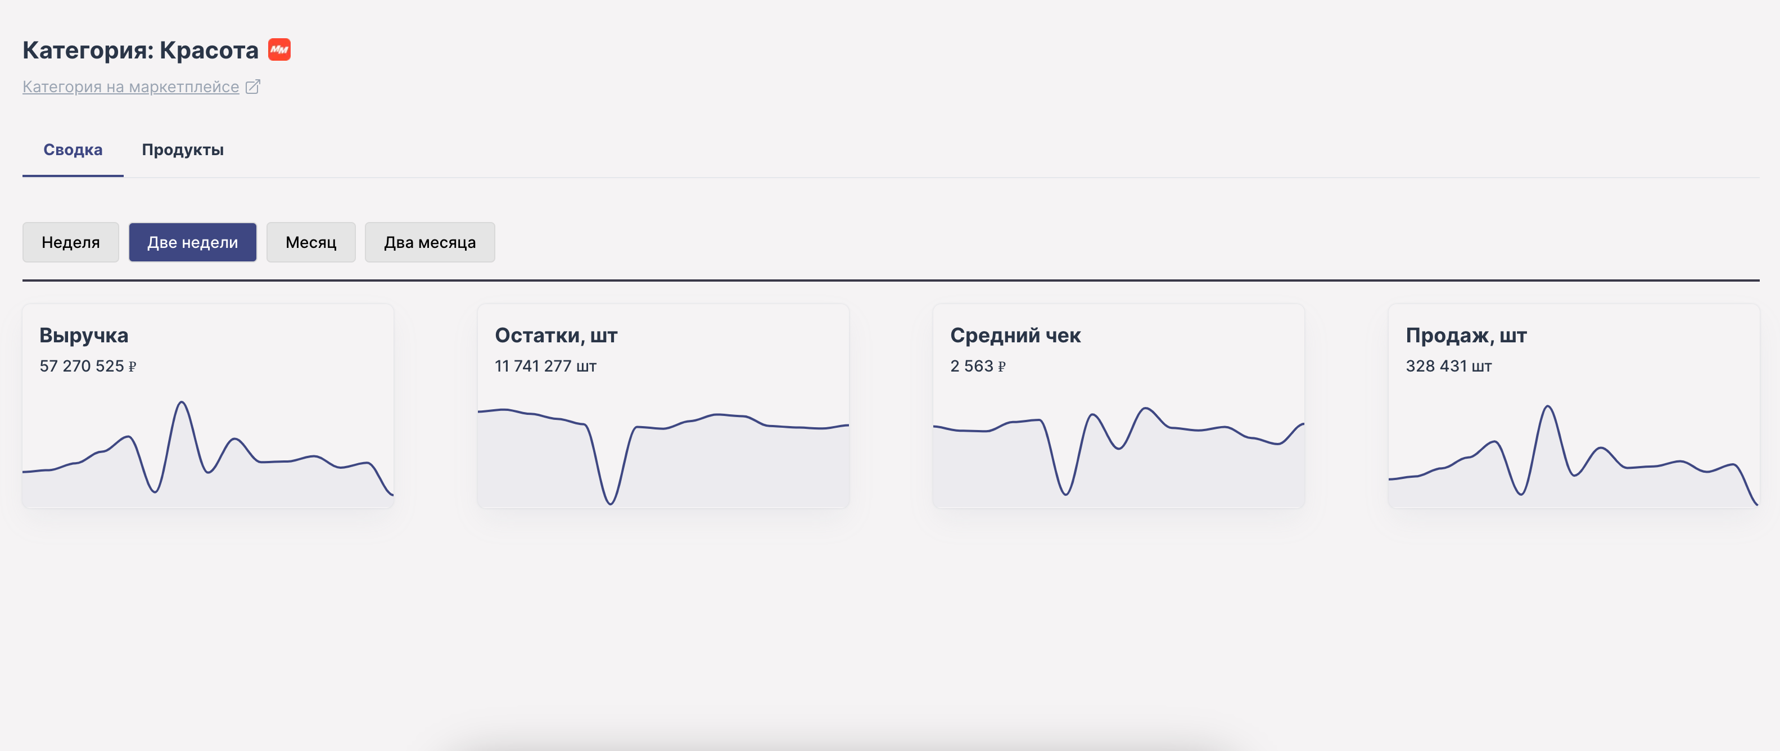Click the Выручка card title
1780x751 pixels.
(x=84, y=335)
